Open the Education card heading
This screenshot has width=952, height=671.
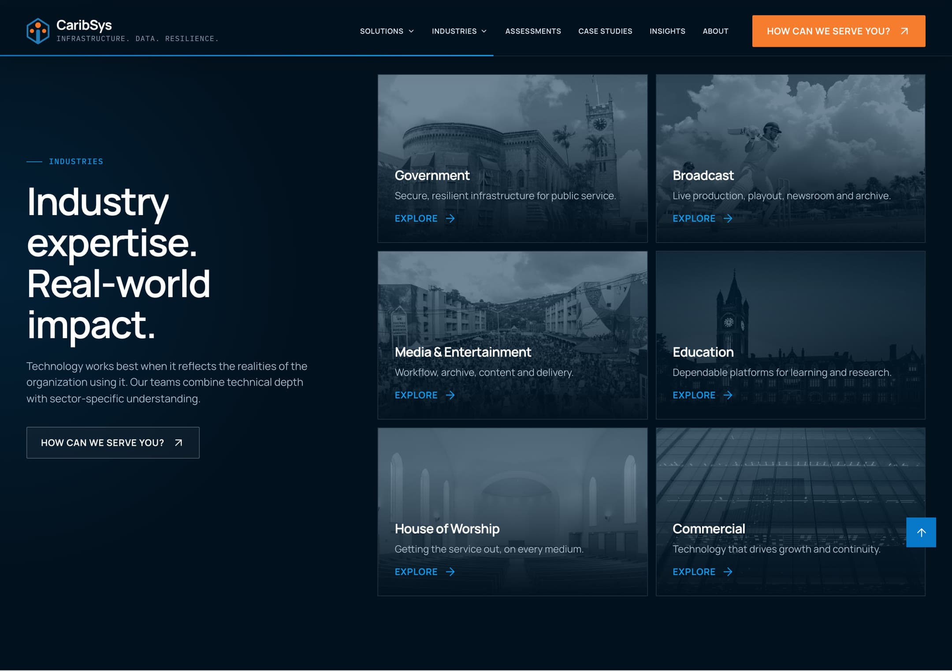[703, 352]
